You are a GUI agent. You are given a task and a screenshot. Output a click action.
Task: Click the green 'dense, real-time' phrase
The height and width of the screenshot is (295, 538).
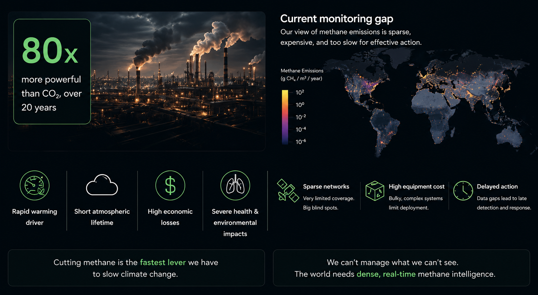386,274
